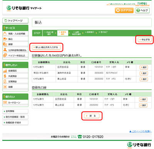Cancel the transfer with 中止する
This screenshot has height=149, width=154.
pos(144,40)
